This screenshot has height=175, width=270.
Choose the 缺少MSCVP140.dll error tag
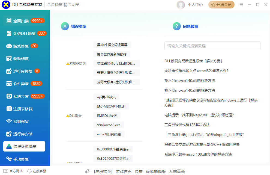pyautogui.click(x=111, y=106)
